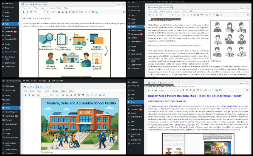Click WordPress logo in School Facility window admin bar
Screen dimensions: 253x156
click(3, 81)
